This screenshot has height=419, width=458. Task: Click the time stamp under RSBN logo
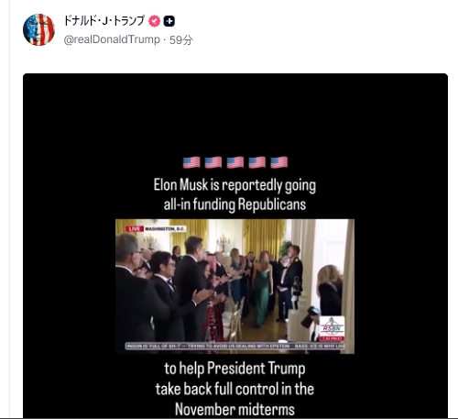333,338
